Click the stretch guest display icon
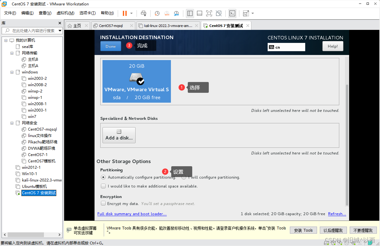This screenshot has height=246, width=380. coord(246,13)
